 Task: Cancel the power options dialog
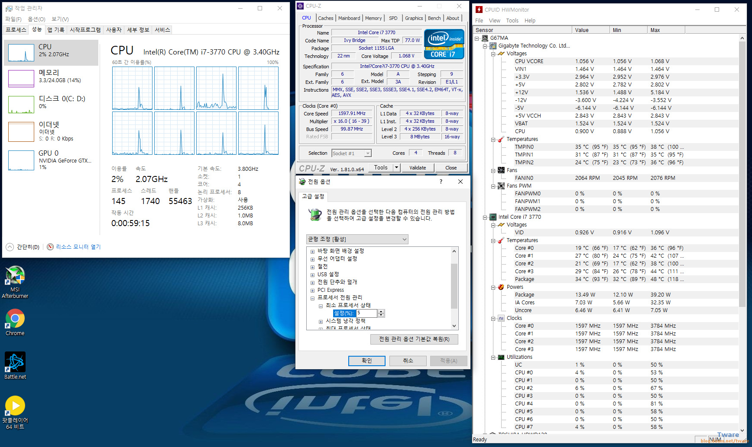408,361
